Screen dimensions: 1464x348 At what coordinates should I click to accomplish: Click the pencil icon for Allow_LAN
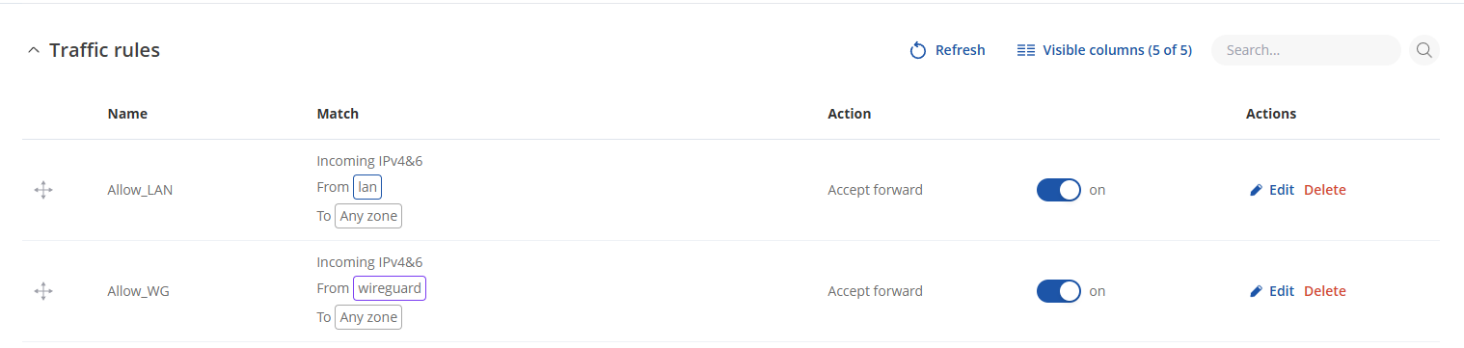pos(1256,190)
